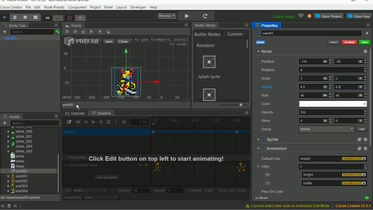Switch to the Builtin Nodes tab
The width and height of the screenshot is (373, 210).
pyautogui.click(x=207, y=34)
